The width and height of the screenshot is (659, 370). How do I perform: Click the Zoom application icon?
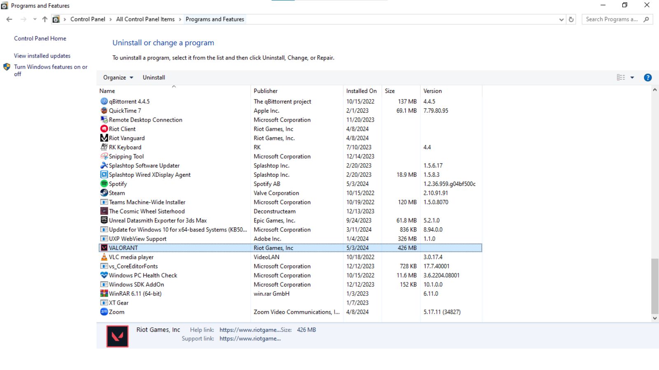tap(104, 312)
